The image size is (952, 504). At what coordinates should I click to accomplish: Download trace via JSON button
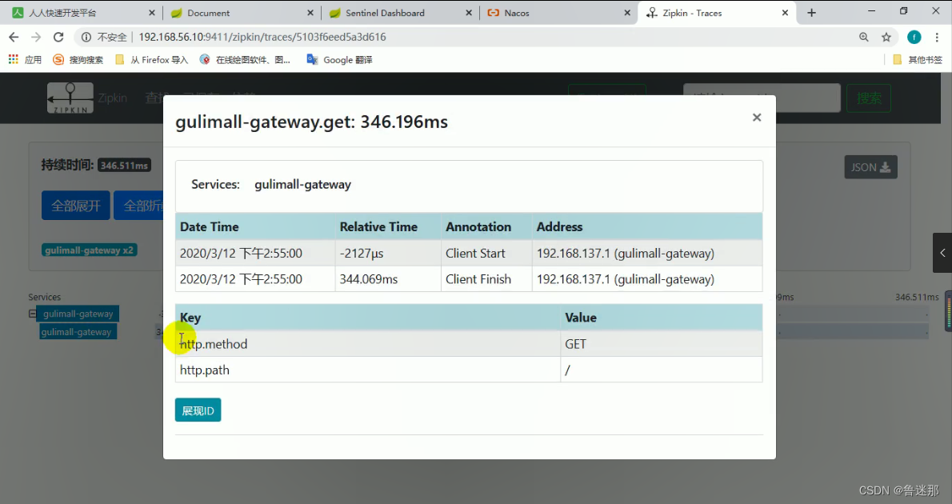pos(870,167)
